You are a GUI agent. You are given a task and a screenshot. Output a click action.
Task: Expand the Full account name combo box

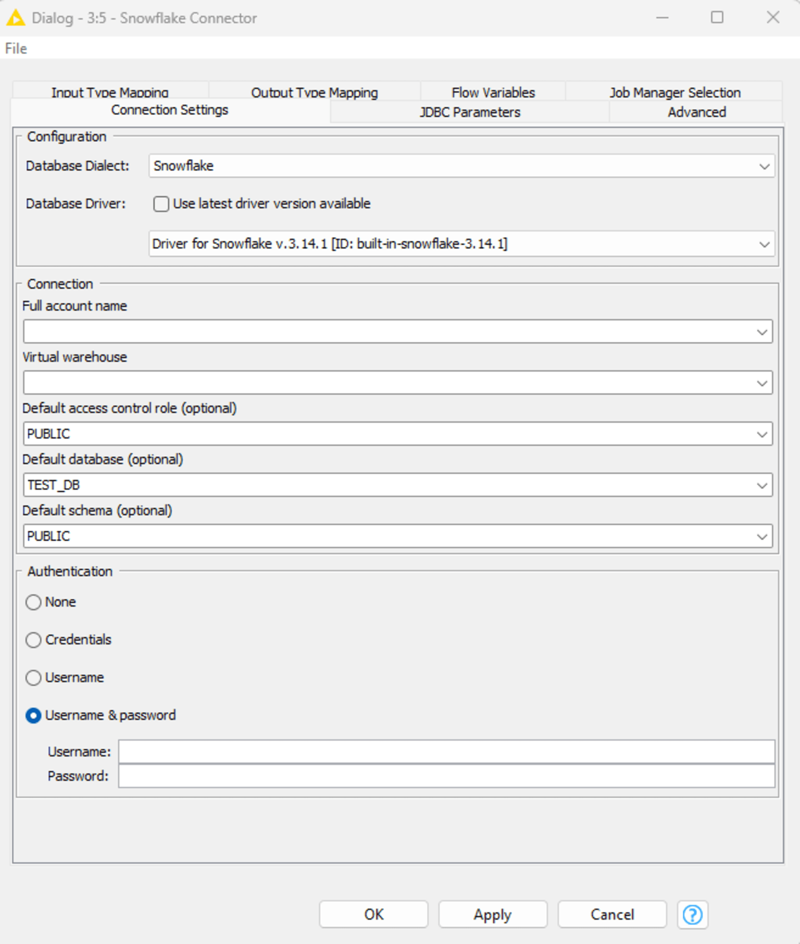click(762, 332)
